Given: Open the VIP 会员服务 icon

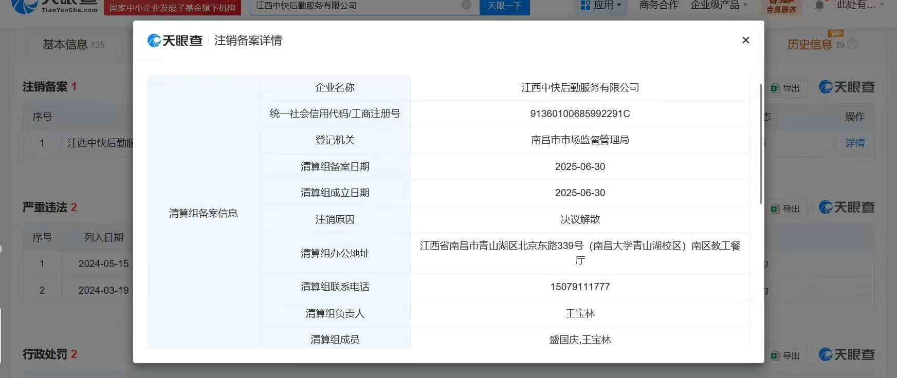Looking at the screenshot, I should coord(781,6).
